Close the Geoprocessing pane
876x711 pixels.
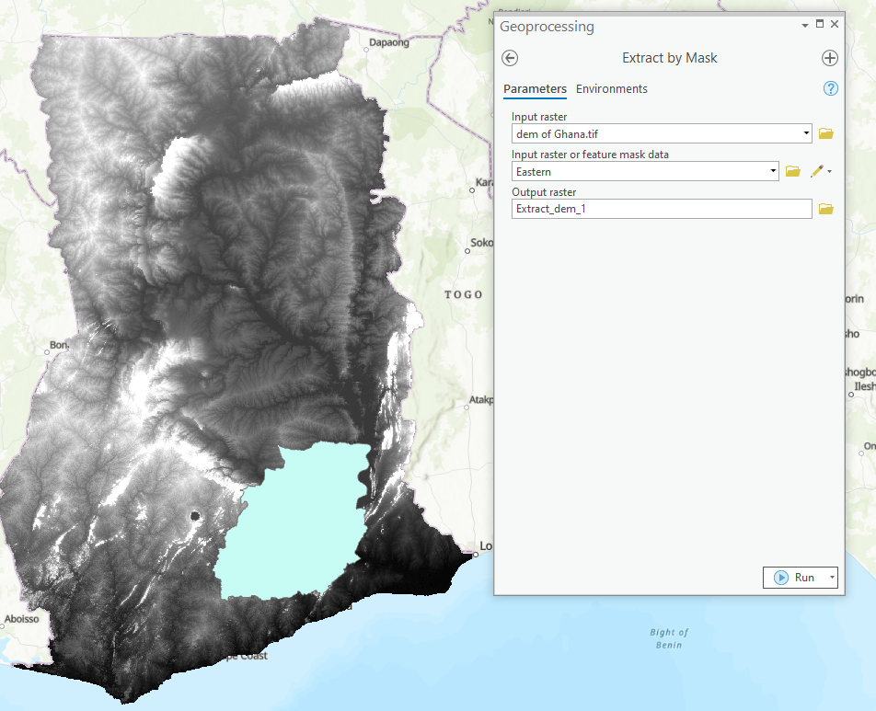tap(834, 25)
